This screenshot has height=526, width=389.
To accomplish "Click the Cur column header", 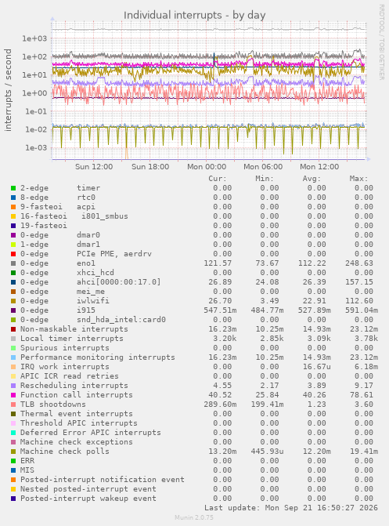I will click(x=218, y=179).
